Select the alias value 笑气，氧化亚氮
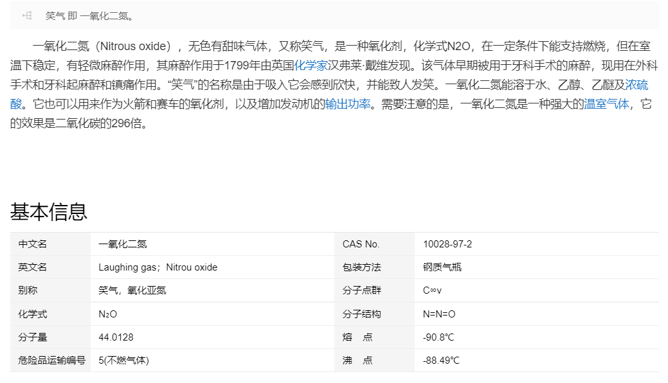The height and width of the screenshot is (383, 668). click(132, 290)
